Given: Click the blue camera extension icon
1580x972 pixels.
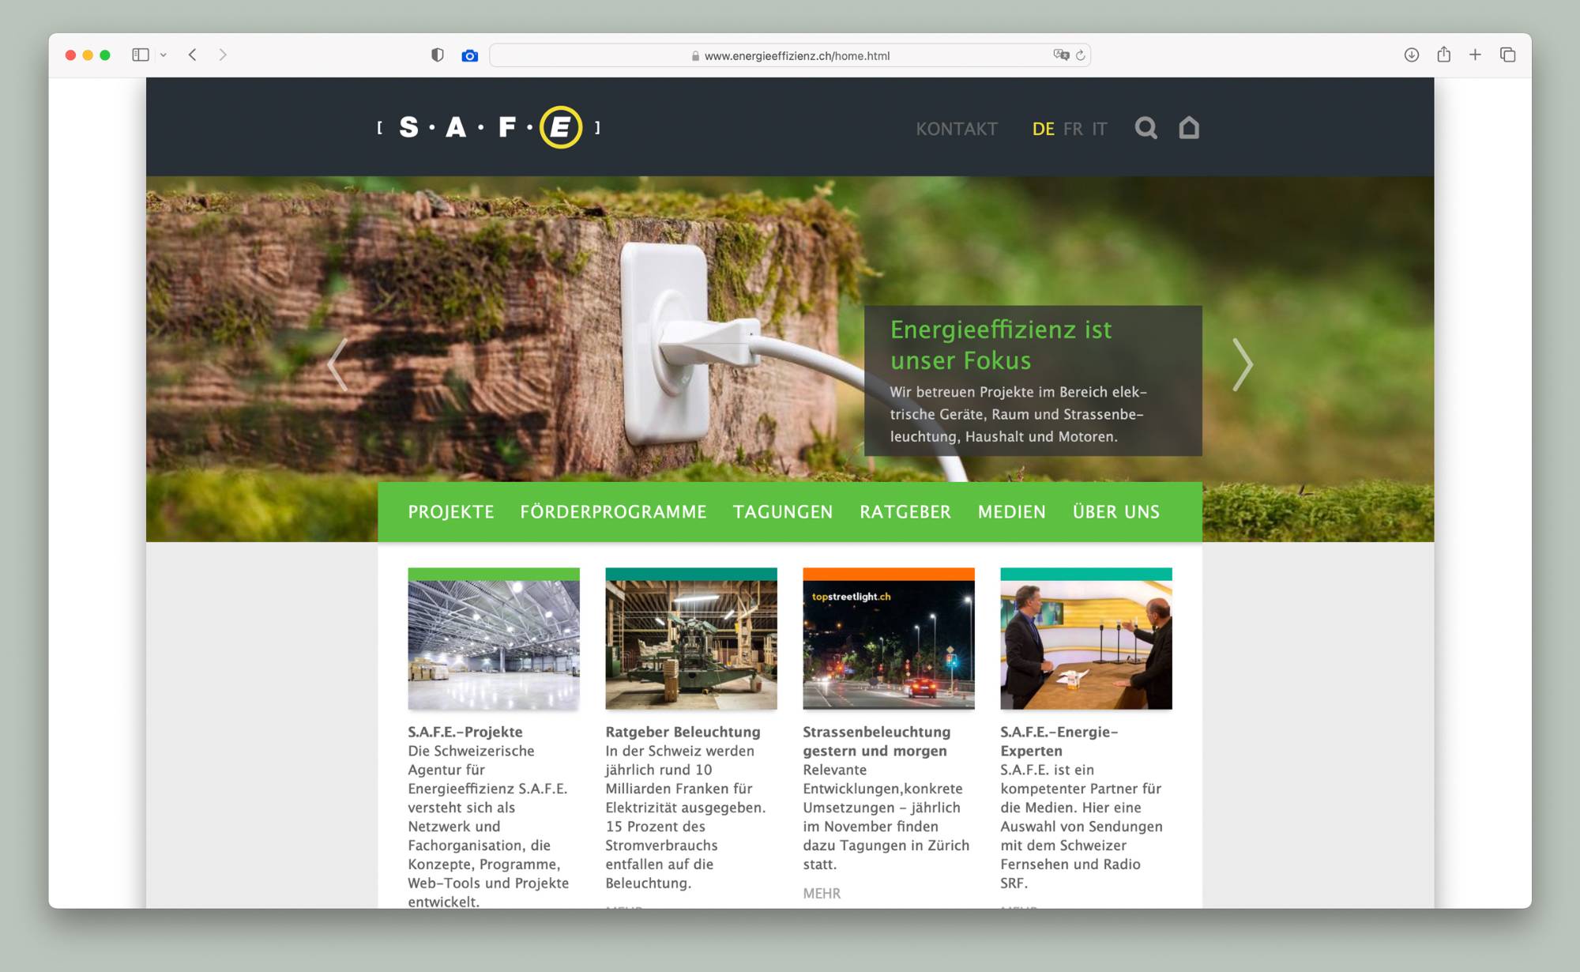Looking at the screenshot, I should (470, 55).
